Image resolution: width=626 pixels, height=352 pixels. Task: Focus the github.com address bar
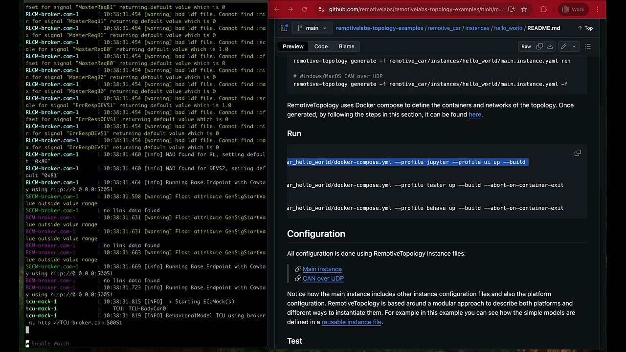[416, 9]
